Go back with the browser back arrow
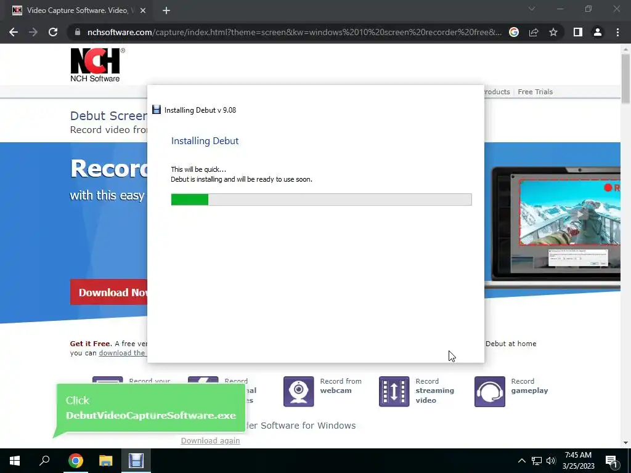The height and width of the screenshot is (473, 631). click(x=14, y=32)
